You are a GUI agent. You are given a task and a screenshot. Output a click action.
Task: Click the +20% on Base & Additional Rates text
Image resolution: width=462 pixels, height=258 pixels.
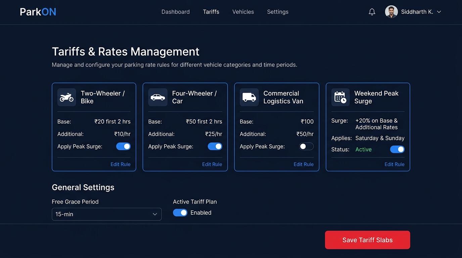(376, 124)
